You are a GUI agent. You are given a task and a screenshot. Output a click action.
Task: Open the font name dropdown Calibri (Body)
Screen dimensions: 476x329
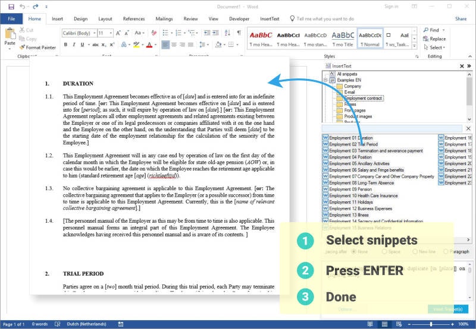pyautogui.click(x=95, y=33)
